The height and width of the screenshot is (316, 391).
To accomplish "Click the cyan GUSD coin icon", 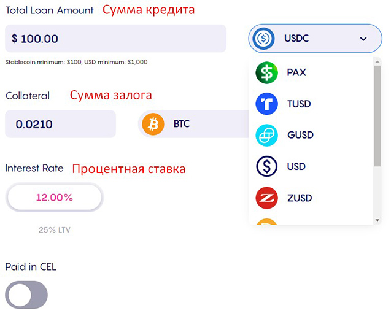I will coord(266,135).
